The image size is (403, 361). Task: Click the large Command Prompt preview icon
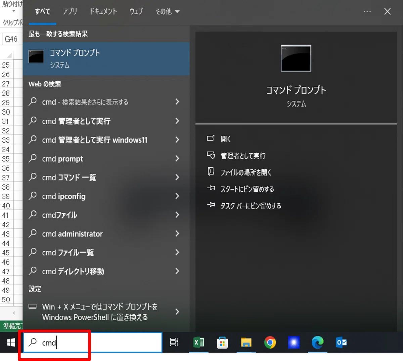coord(296,58)
